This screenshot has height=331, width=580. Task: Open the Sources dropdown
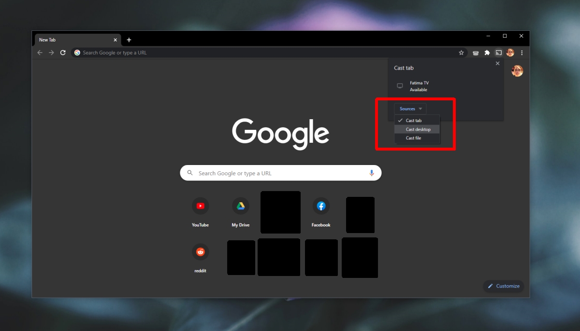point(410,109)
